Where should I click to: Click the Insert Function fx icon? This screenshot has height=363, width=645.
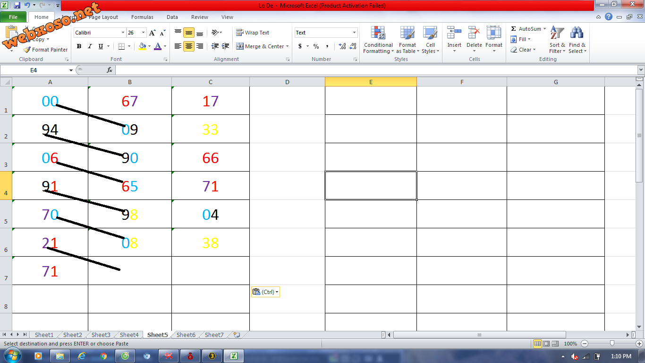(x=110, y=70)
